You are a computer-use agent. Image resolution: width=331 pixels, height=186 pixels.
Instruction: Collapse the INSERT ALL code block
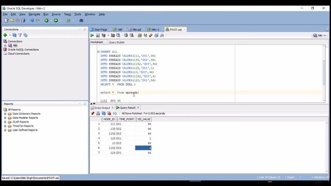click(x=98, y=52)
